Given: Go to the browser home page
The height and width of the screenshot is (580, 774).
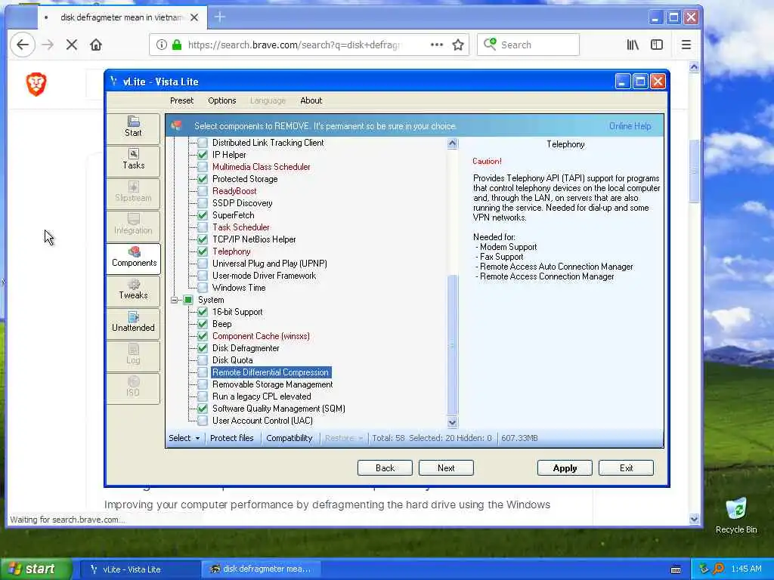Looking at the screenshot, I should point(96,45).
